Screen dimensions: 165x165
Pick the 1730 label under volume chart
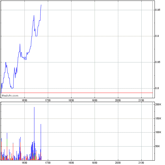pyautogui.click(x=48, y=163)
